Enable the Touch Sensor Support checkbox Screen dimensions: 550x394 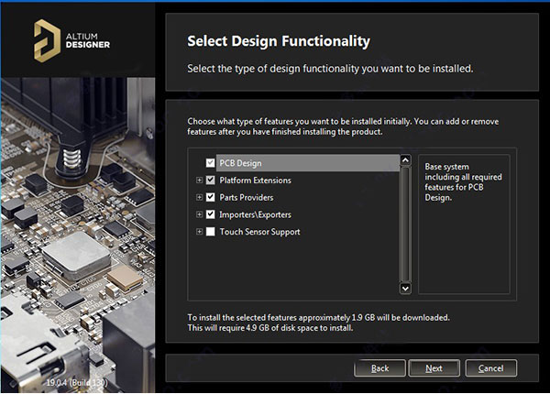[x=211, y=232]
